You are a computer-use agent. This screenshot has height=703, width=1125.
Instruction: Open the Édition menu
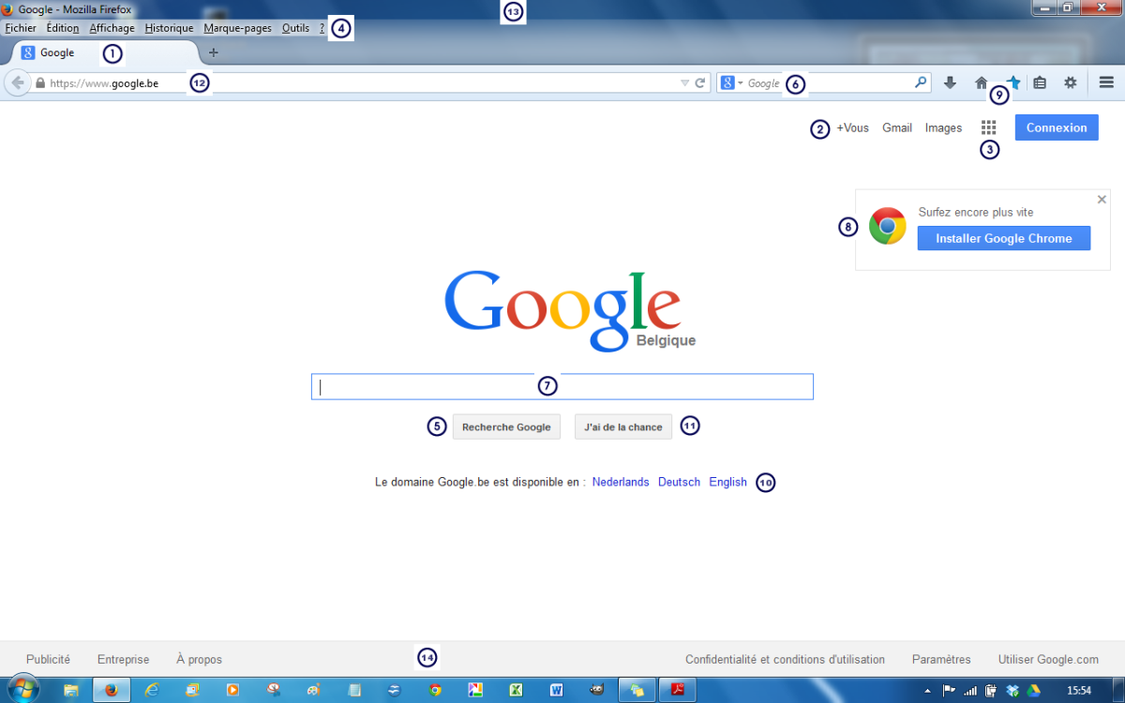point(63,28)
